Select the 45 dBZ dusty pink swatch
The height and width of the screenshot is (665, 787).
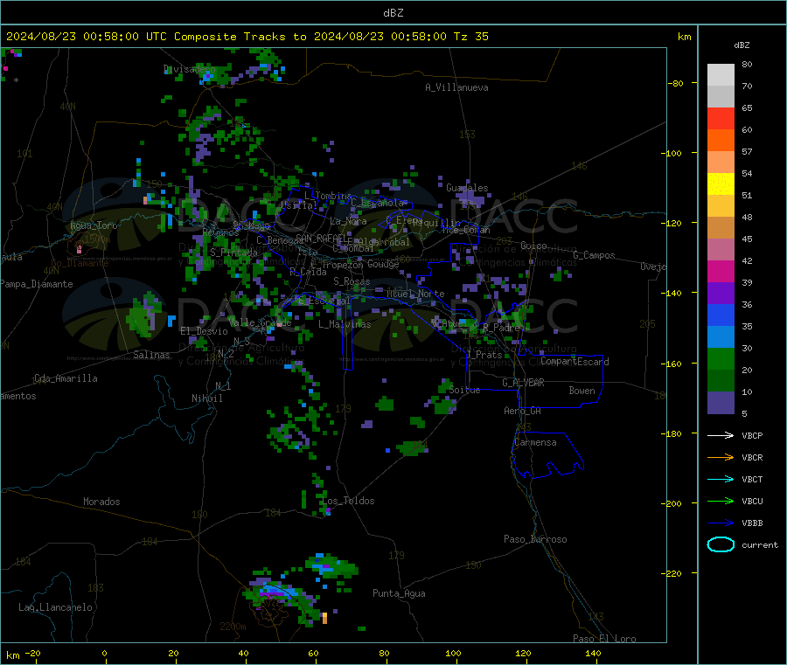tap(721, 250)
